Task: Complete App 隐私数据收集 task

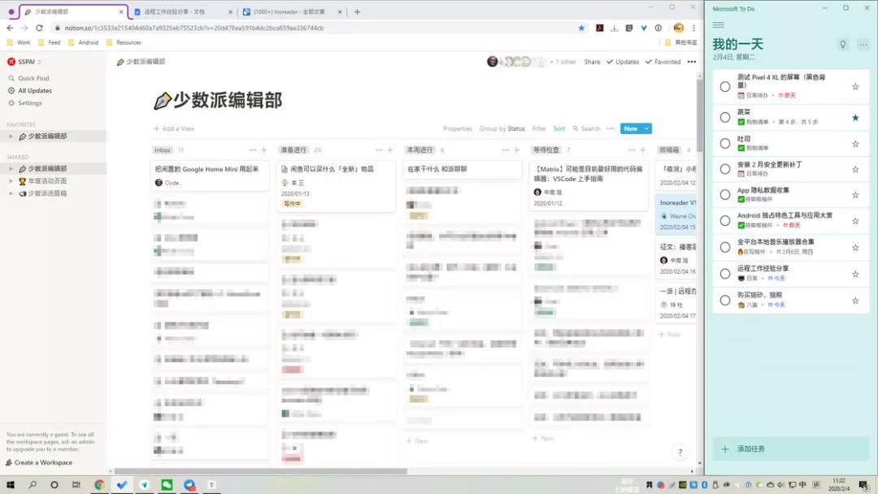Action: [x=724, y=195]
